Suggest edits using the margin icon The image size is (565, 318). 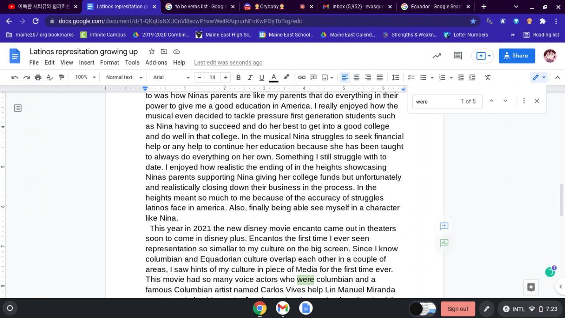click(x=444, y=242)
